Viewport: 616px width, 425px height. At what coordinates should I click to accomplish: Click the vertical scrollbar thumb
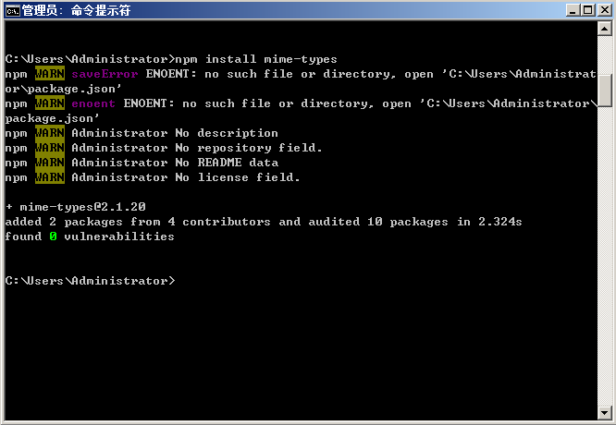(x=605, y=90)
